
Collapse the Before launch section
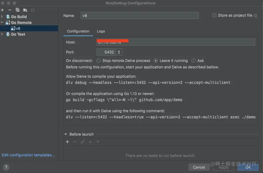[66, 134]
